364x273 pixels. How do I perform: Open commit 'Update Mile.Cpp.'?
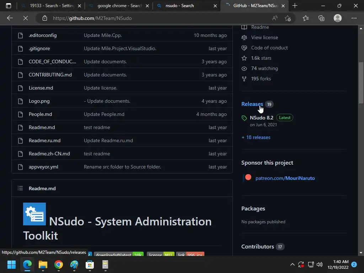(x=103, y=35)
